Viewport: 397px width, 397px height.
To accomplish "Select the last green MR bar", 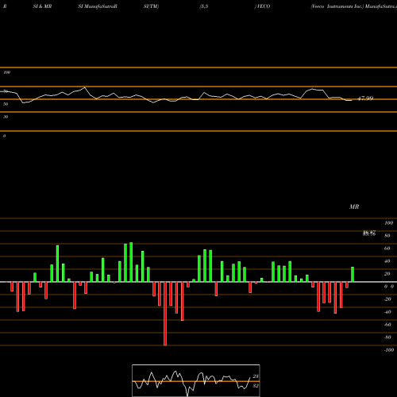I will [353, 275].
